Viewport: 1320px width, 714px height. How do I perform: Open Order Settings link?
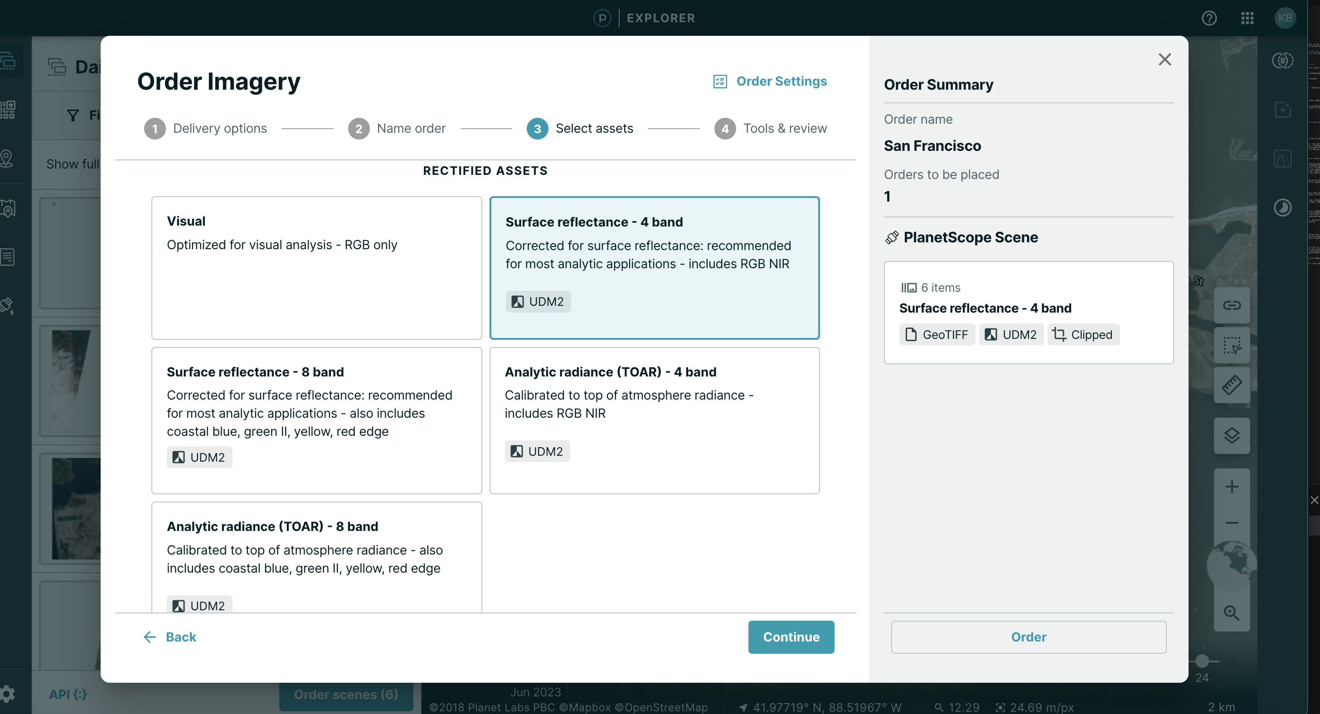coord(770,81)
